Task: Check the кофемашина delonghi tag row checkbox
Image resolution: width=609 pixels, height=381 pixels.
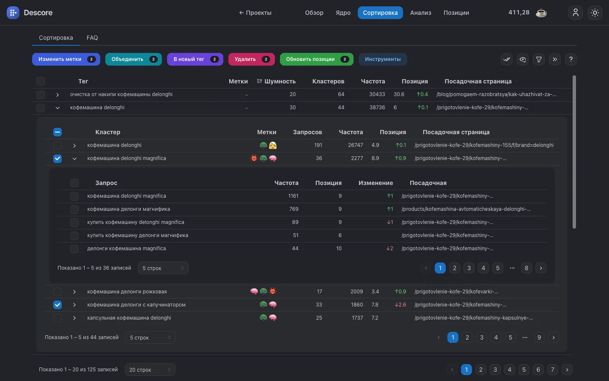Action: (41, 108)
